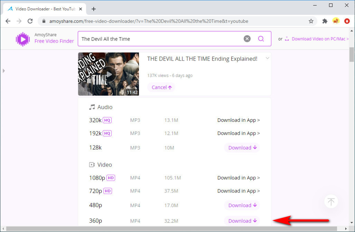
Task: Click the download icon next to PC/Mac link
Action: [287, 39]
